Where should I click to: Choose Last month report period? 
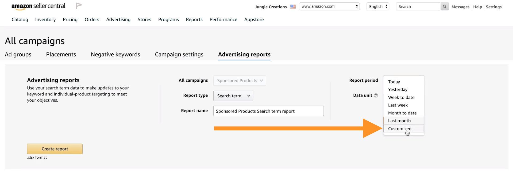pos(399,121)
